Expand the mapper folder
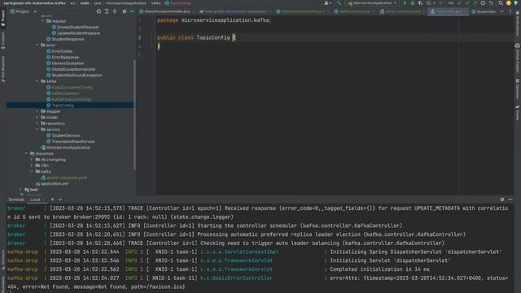521x293 pixels. (37, 112)
